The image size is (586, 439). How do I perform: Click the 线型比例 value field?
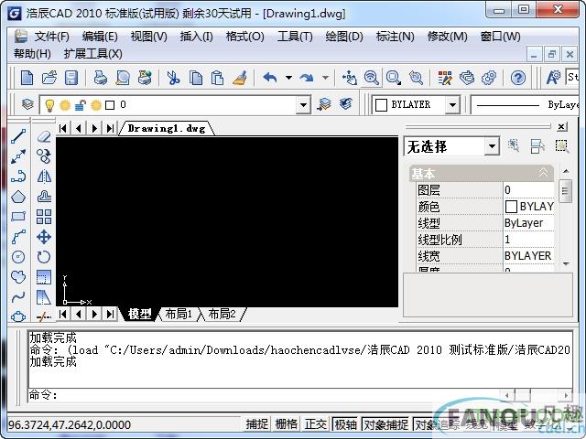point(528,240)
